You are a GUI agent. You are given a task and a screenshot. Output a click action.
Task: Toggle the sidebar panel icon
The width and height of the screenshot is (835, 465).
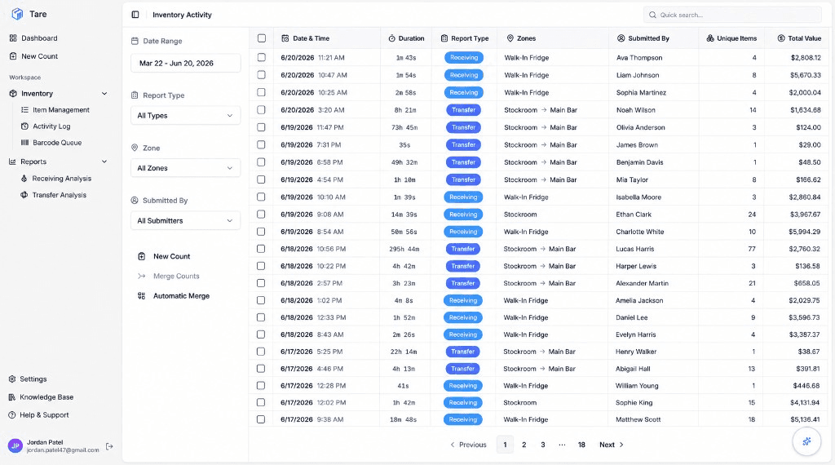(x=135, y=15)
